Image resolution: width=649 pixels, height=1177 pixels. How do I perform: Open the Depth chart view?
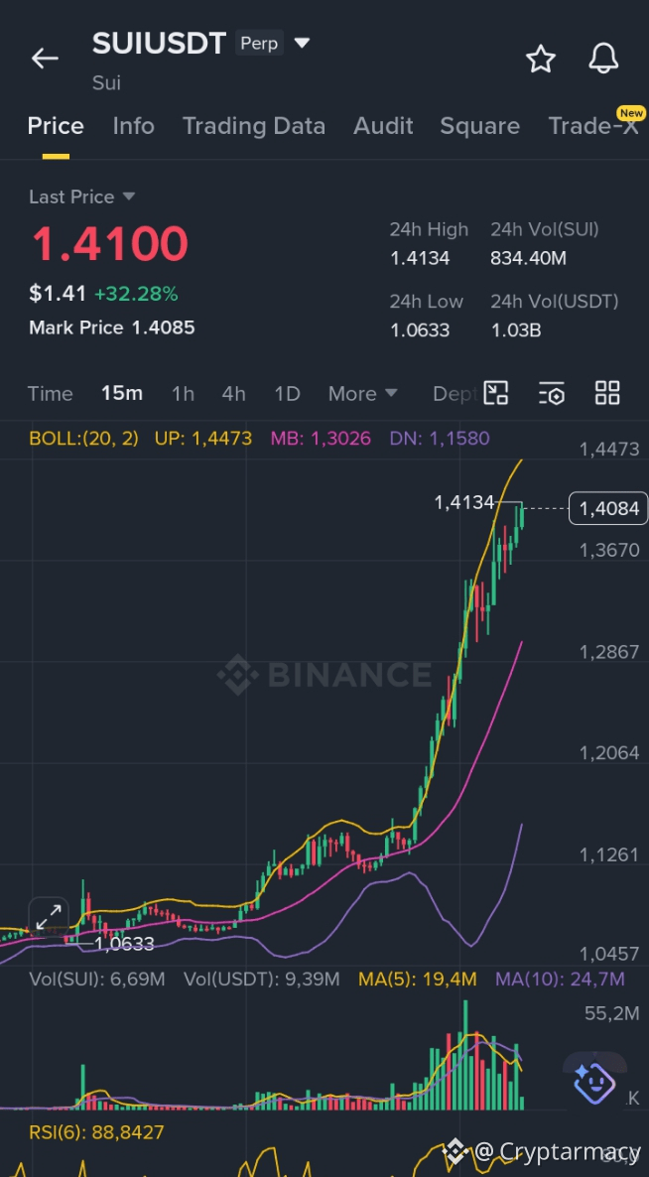(454, 393)
